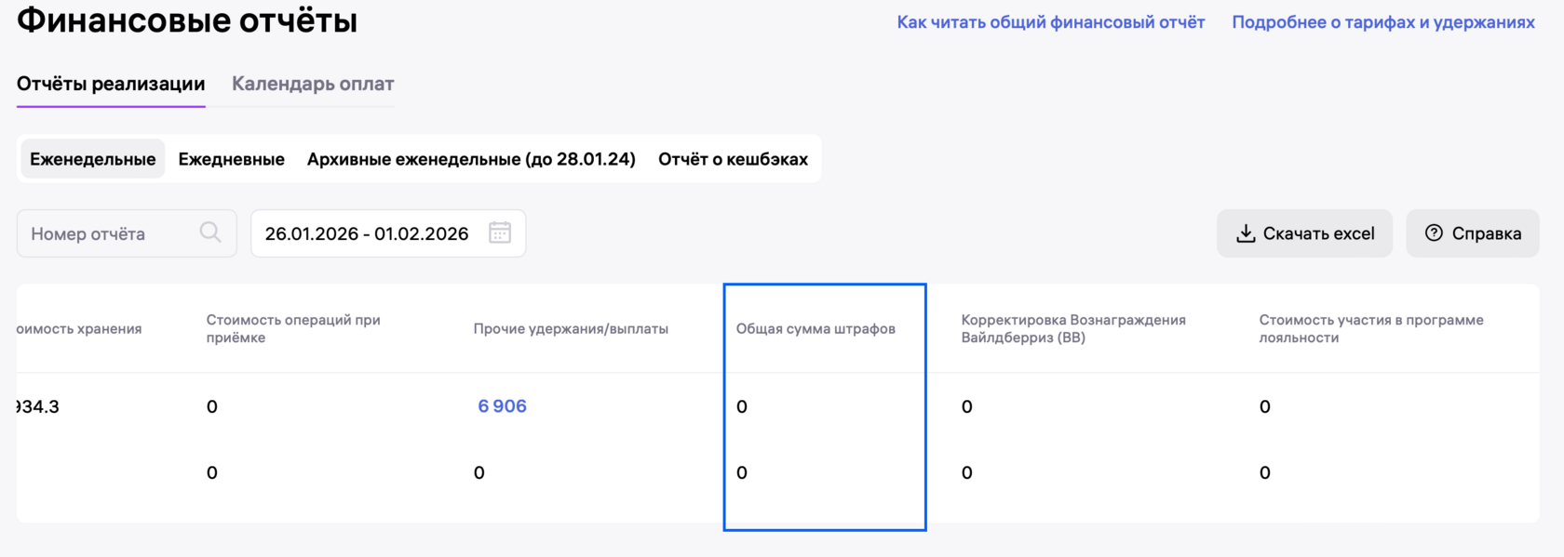Open the calendar icon in date range field

500,232
